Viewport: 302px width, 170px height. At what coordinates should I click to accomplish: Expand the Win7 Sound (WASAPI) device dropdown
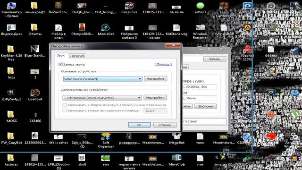coord(103,79)
